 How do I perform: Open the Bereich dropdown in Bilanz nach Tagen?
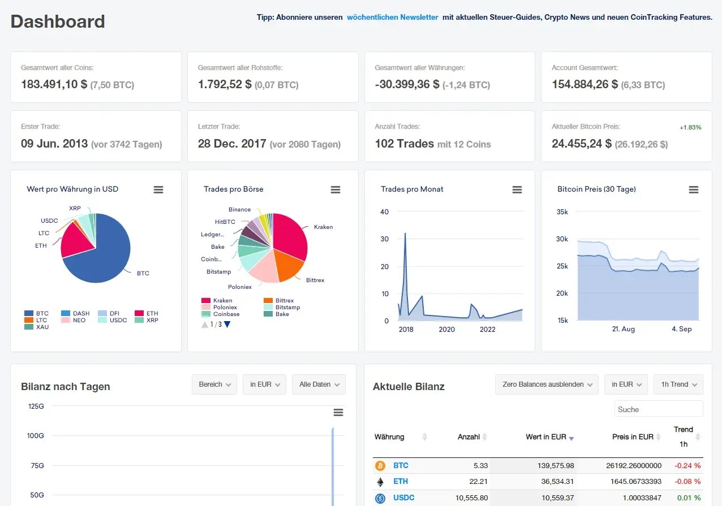tap(214, 384)
